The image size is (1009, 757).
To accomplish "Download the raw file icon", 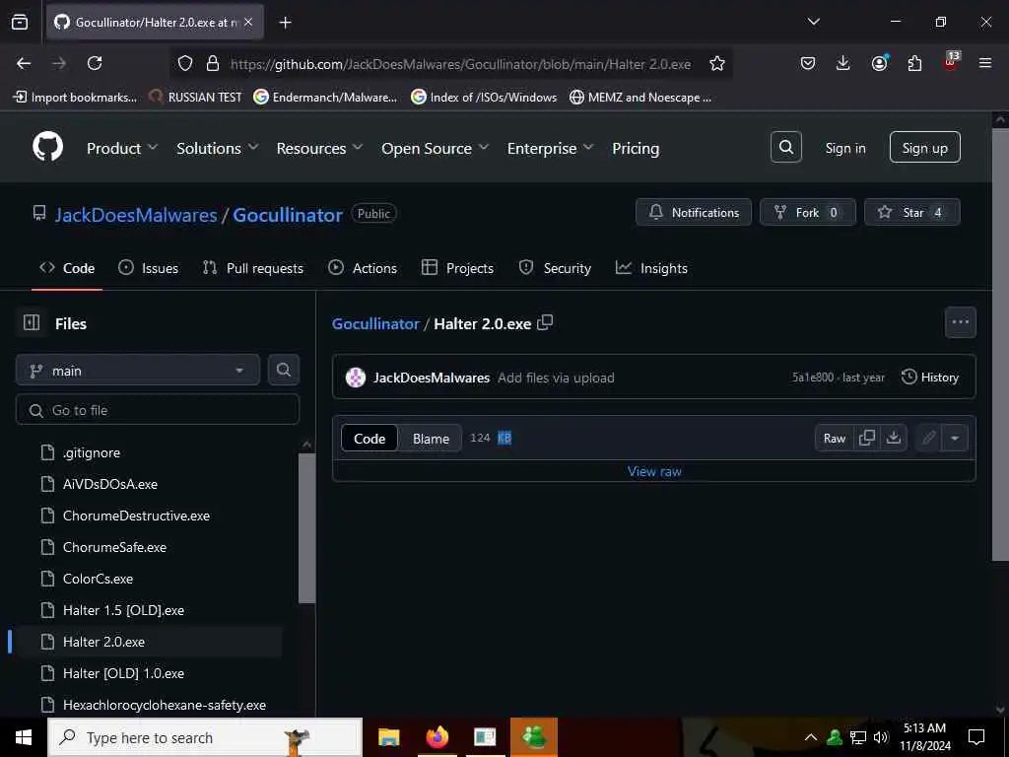I will (893, 438).
